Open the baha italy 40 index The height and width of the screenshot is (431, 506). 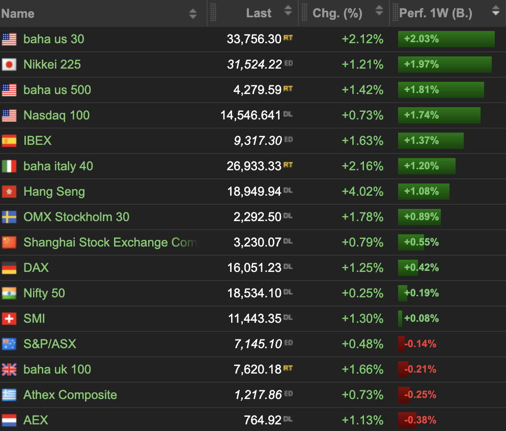click(x=59, y=167)
